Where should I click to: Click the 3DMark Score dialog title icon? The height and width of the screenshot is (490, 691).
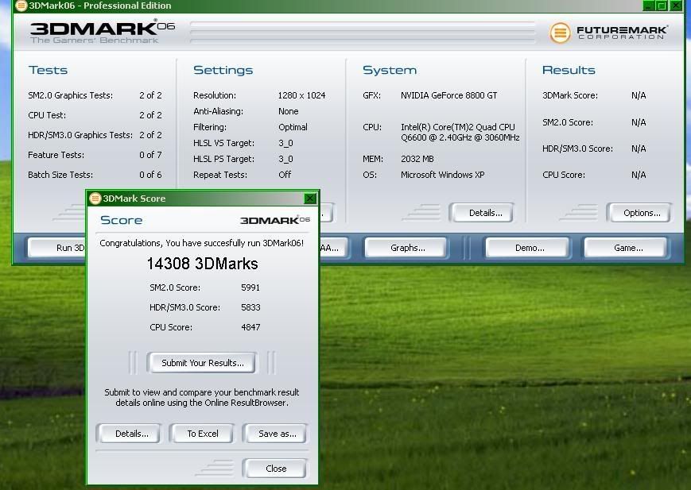[95, 198]
